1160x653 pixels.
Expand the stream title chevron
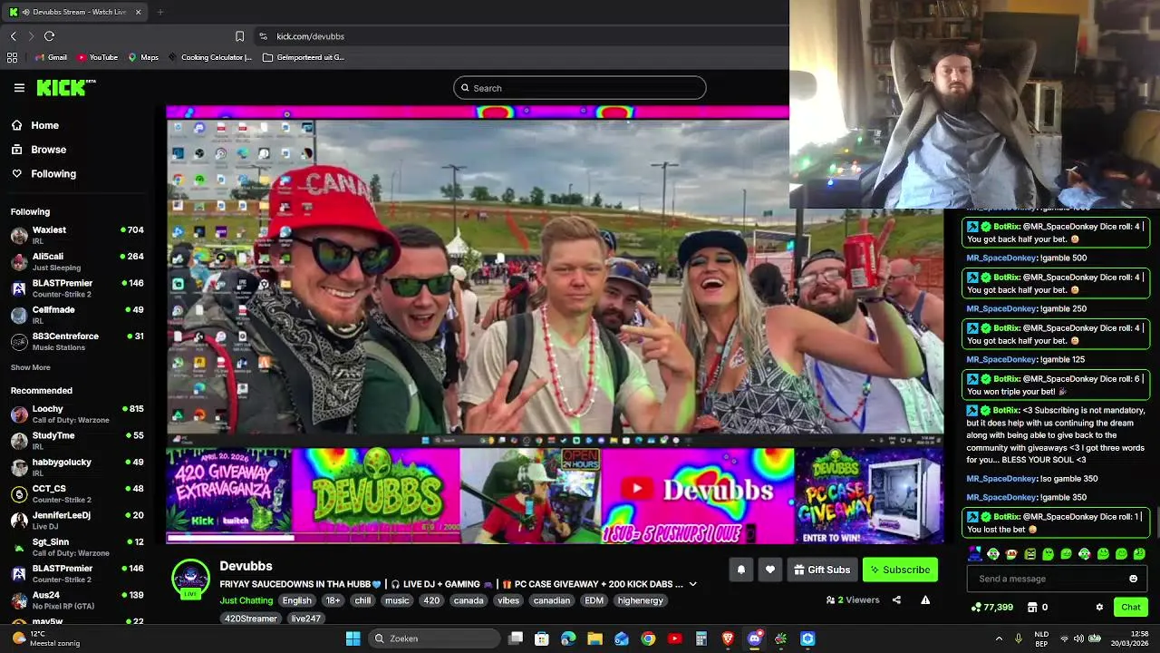693,584
